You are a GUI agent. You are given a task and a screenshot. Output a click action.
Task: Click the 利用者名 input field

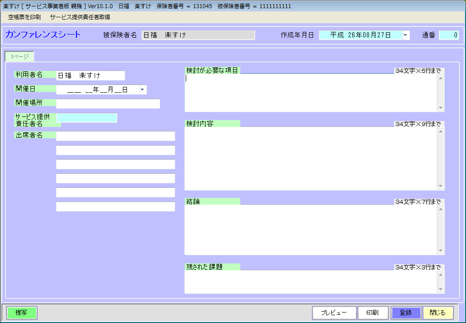[x=91, y=76]
